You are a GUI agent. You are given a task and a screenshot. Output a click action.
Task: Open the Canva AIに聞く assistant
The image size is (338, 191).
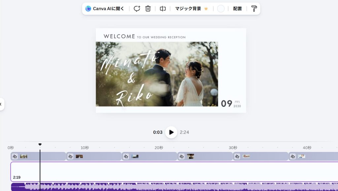pos(105,9)
